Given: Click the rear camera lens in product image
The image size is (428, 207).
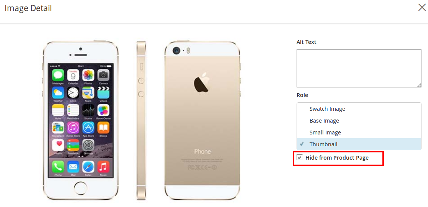Looking at the screenshot, I should (176, 50).
